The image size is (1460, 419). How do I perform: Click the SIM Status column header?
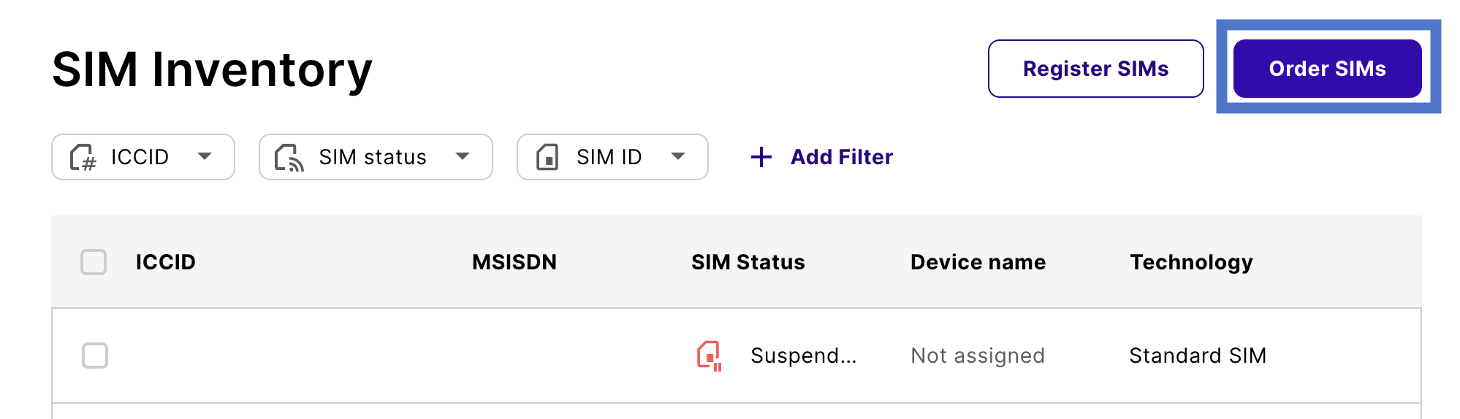tap(748, 262)
